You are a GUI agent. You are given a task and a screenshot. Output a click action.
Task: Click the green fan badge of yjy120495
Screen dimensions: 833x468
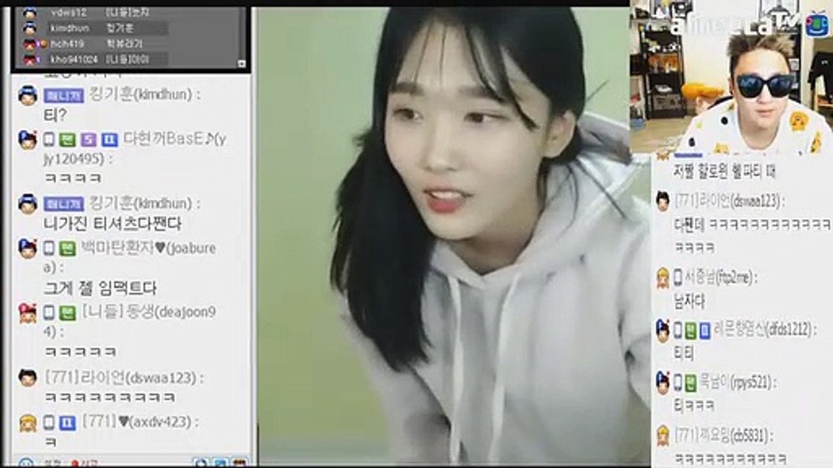point(68,139)
